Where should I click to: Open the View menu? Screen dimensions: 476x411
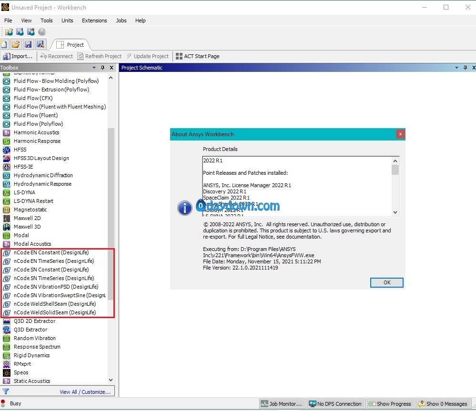[x=26, y=20]
